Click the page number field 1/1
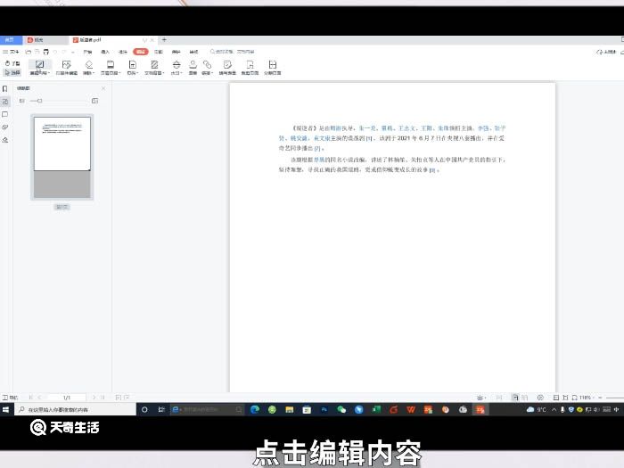This screenshot has height=468, width=624. (x=67, y=398)
